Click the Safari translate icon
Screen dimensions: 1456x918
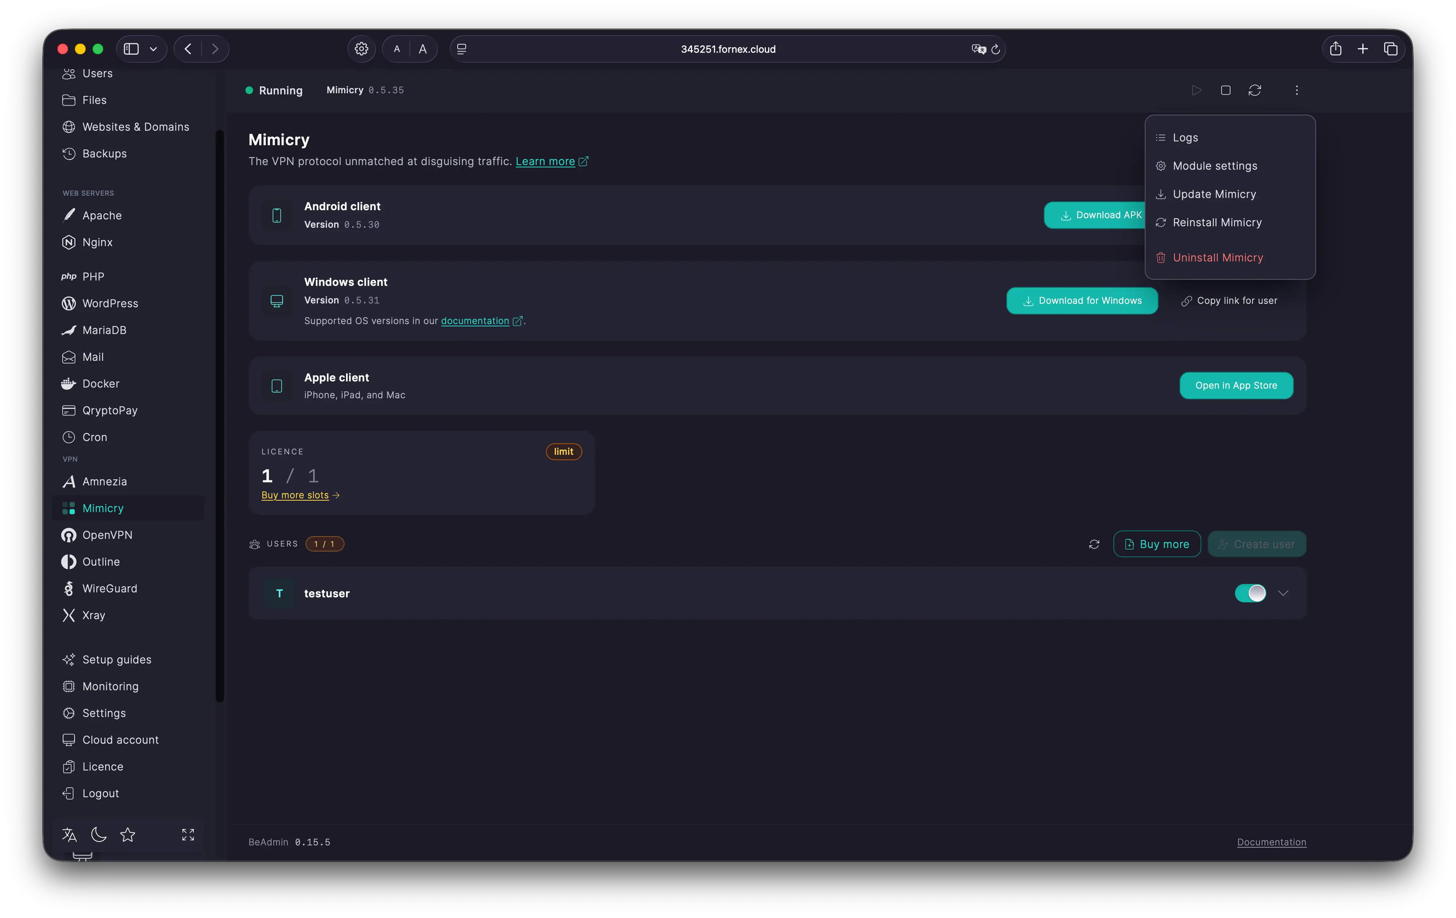(978, 49)
